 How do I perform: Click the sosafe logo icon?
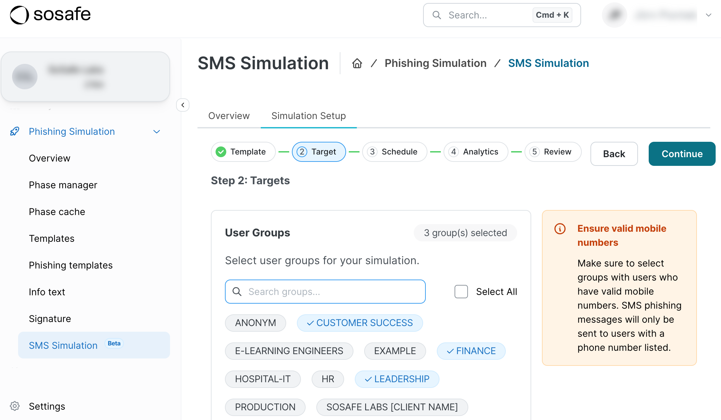click(x=19, y=15)
